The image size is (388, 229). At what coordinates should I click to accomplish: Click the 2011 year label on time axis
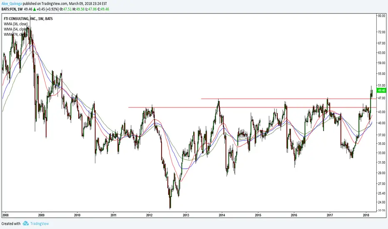pos(113,215)
